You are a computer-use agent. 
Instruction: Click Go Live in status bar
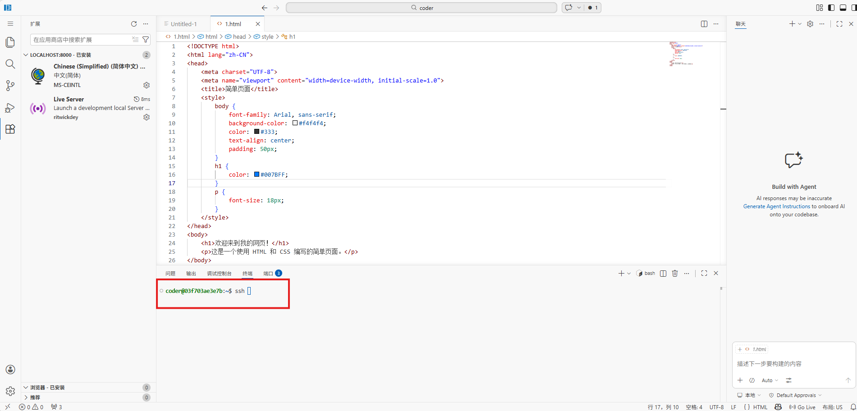point(802,407)
